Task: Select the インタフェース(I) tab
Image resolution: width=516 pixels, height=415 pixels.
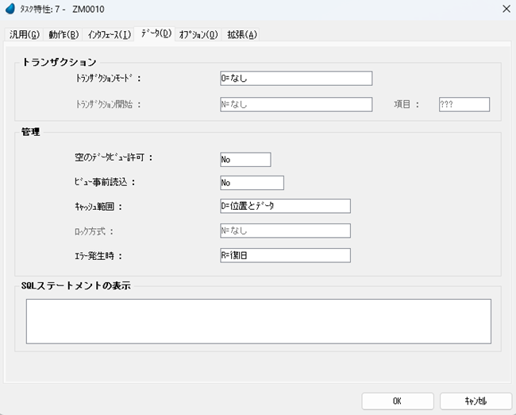Action: coord(110,35)
